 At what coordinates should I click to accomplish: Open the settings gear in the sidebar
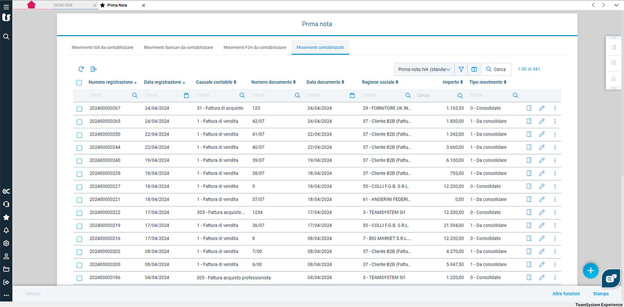(x=6, y=243)
